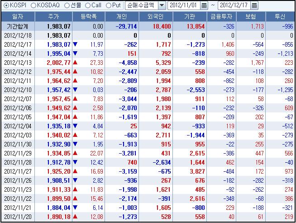
Task: Select the 선물 radio button
Action: pos(67,5)
